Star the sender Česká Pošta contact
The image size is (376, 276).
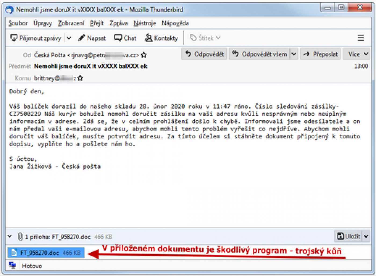point(144,55)
